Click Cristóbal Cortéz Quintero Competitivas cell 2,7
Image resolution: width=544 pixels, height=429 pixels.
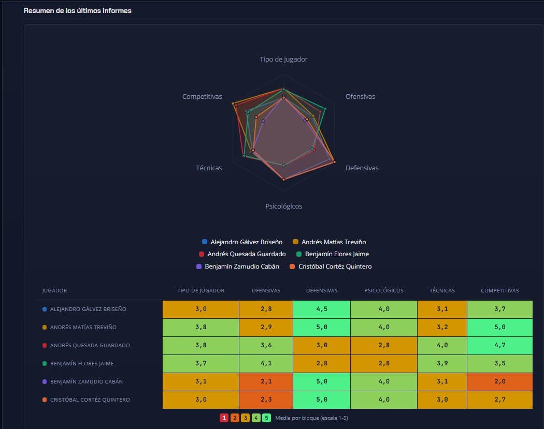click(x=499, y=400)
